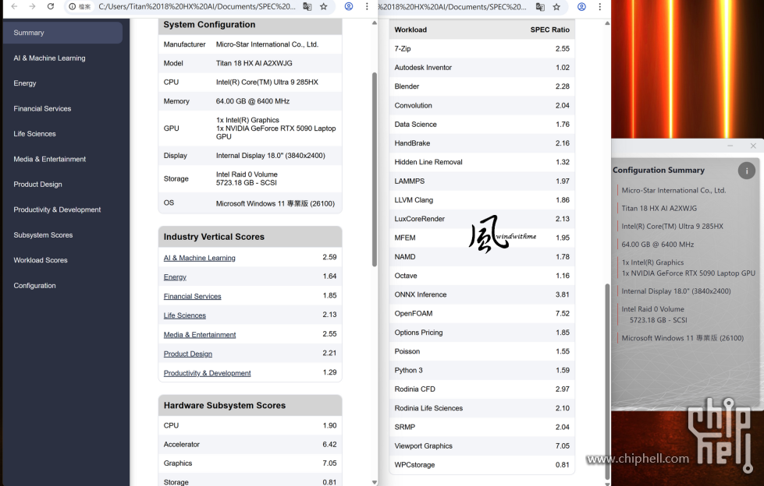Click the HandBrake workload row

(481, 143)
